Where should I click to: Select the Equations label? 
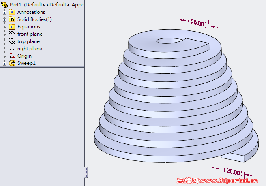click(29, 27)
